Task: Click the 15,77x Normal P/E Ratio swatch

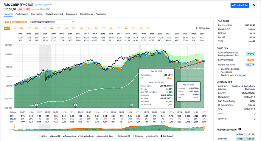Action: [250, 65]
